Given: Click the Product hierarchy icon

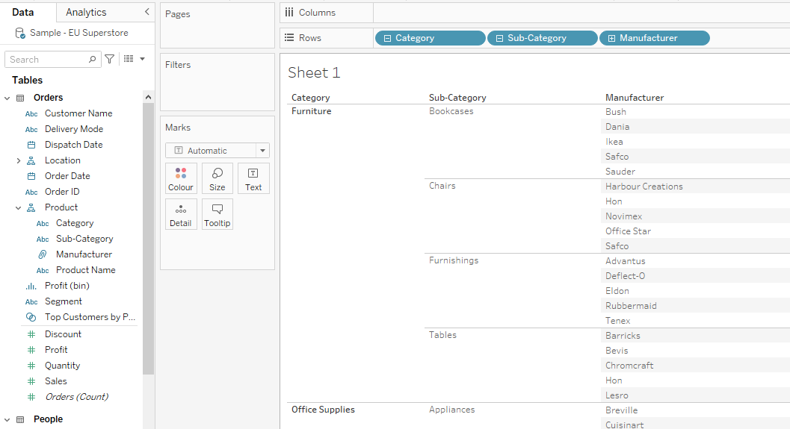Looking at the screenshot, I should 31,207.
